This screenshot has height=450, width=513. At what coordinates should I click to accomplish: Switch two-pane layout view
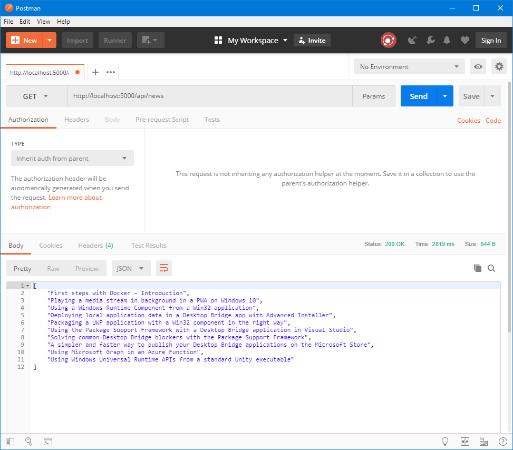click(x=465, y=442)
